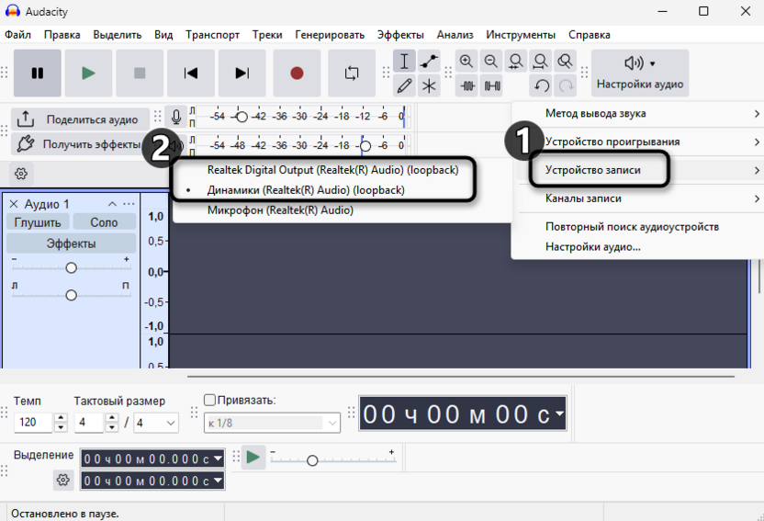
Task: Close the Аудио 1 track
Action: click(x=14, y=204)
